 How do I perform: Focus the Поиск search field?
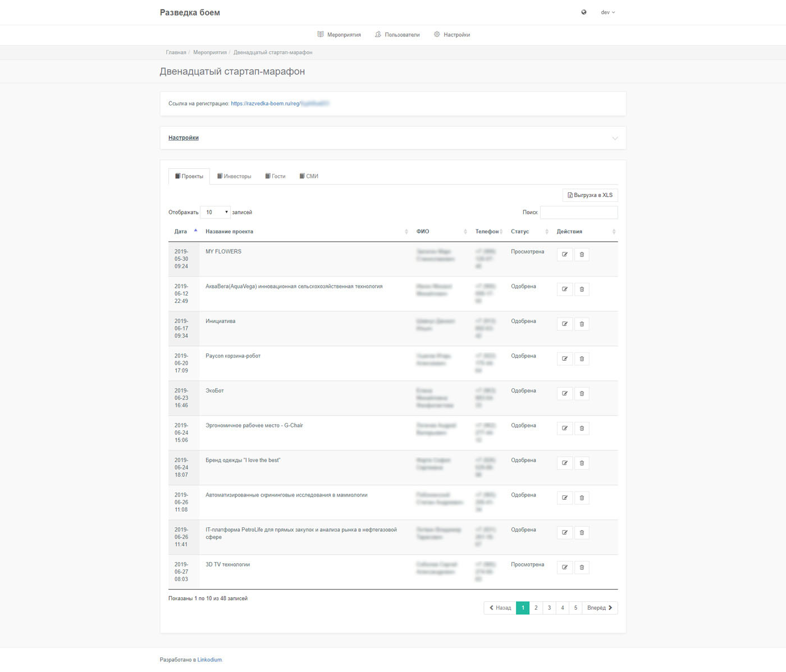click(579, 212)
